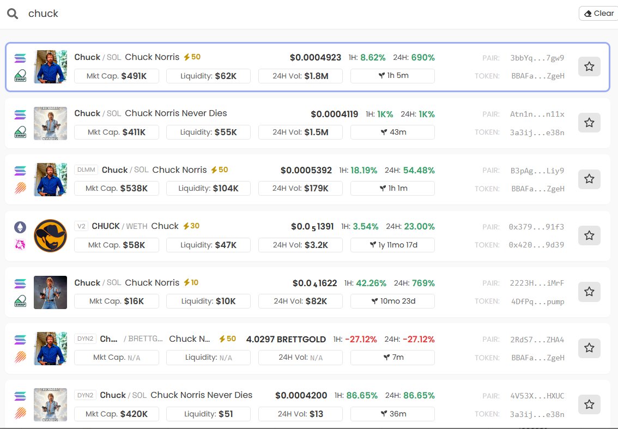
Task: Click the Mkt Cap $491K box
Action: click(x=117, y=76)
